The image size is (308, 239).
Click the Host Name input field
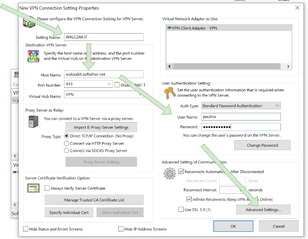tap(104, 74)
